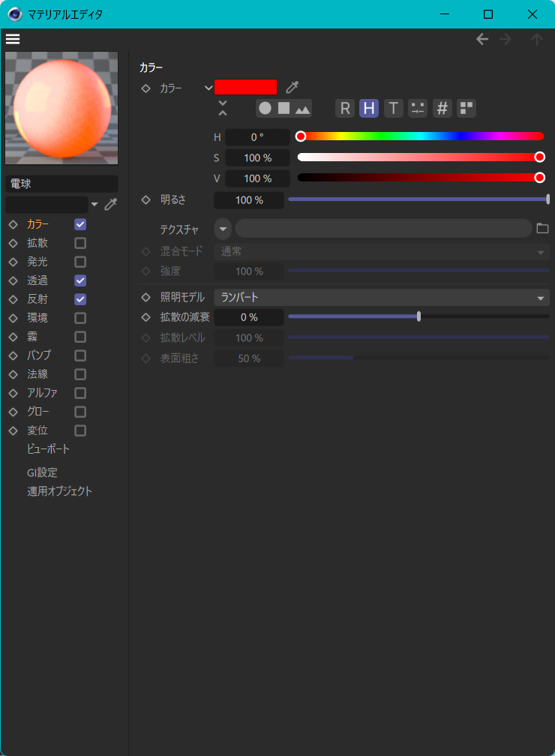
Task: Open the 照明モデル dropdown showing ランバート
Action: point(382,298)
